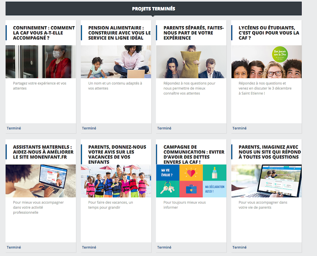The image size is (317, 256).
Task: Click Terminé status under Confinement card
Action: 14,128
